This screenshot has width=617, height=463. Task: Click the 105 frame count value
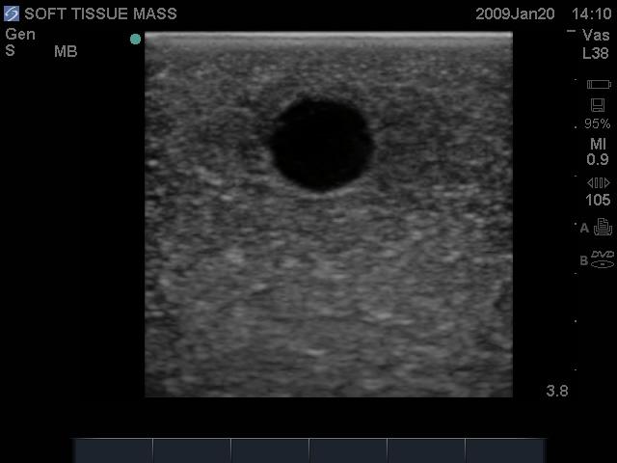(x=598, y=201)
